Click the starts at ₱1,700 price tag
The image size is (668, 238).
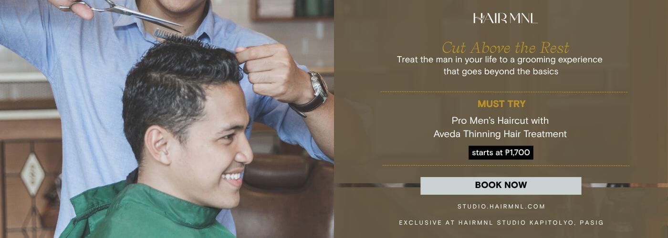coord(501,153)
